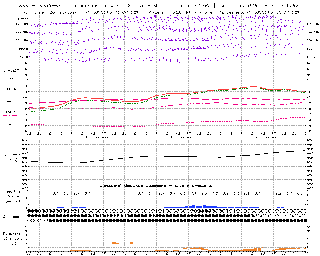This screenshot has height=256, width=320.
Task: Click the forecast start '01.02.2025 18:00 UTC'
Action: tap(113, 12)
